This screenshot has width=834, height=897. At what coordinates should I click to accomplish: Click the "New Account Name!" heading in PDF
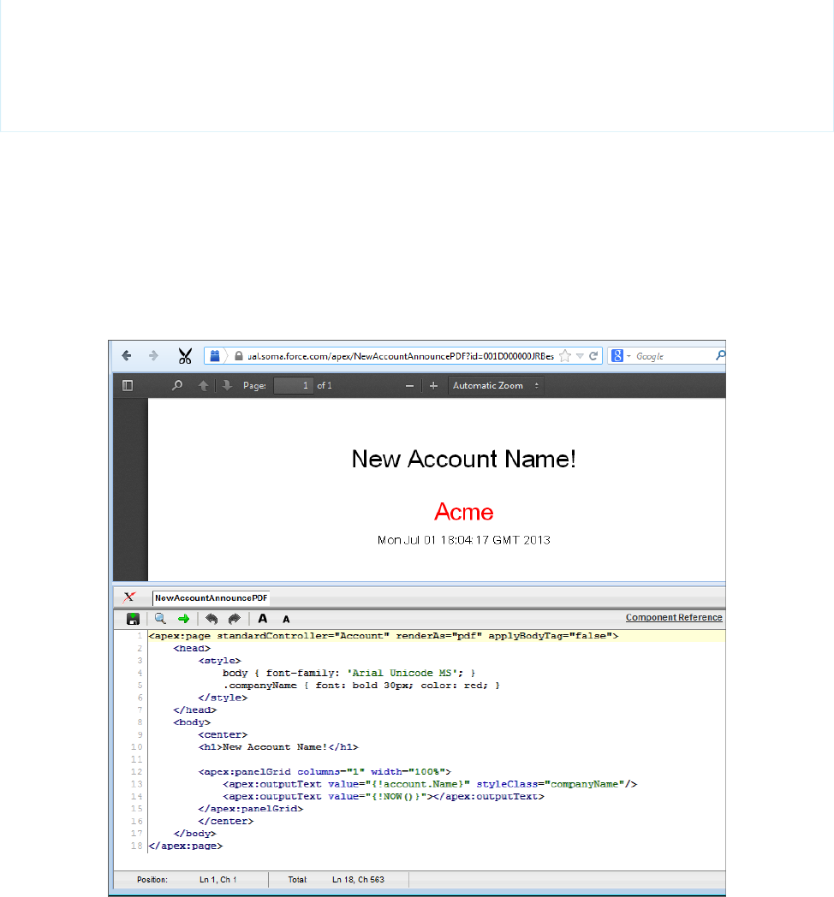point(463,459)
